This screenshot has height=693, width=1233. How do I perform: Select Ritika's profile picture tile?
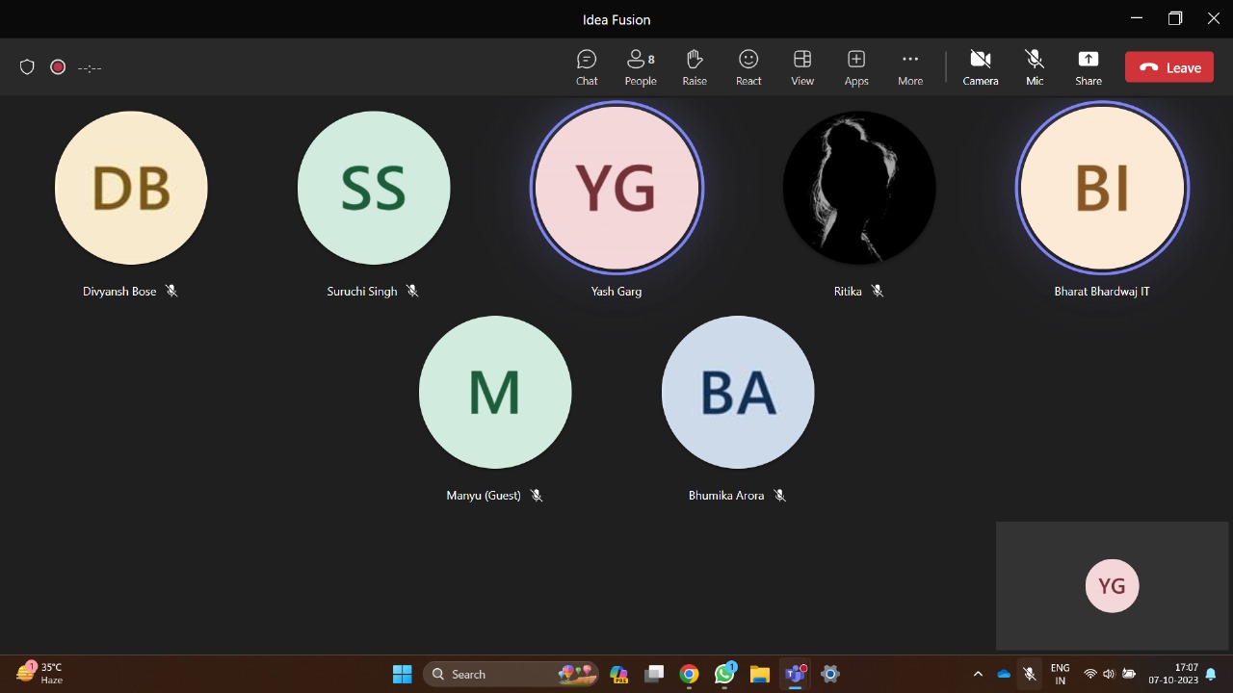859,188
